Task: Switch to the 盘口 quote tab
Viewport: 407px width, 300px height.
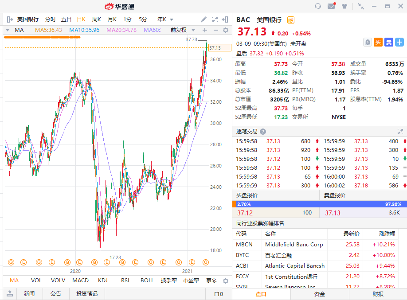Action: tap(261, 294)
